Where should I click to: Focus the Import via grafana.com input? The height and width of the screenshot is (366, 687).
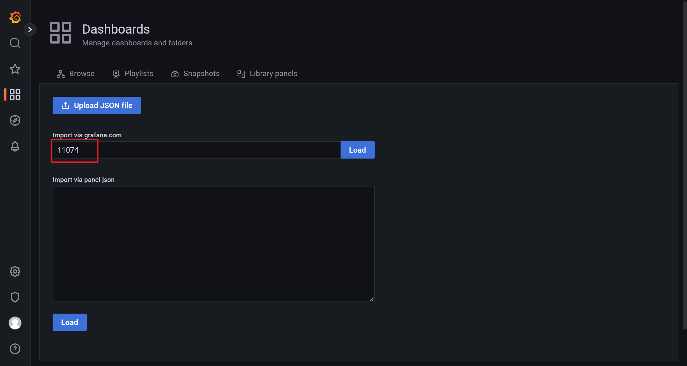click(x=196, y=150)
